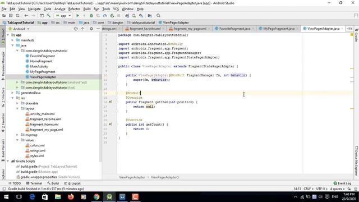Open the Terminal tool window

(x=34, y=183)
